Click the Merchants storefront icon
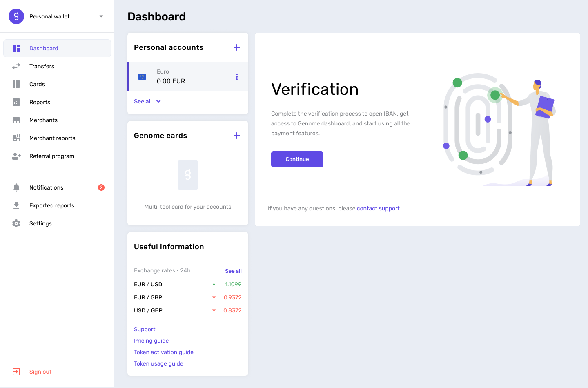Image resolution: width=588 pixels, height=388 pixels. tap(16, 120)
